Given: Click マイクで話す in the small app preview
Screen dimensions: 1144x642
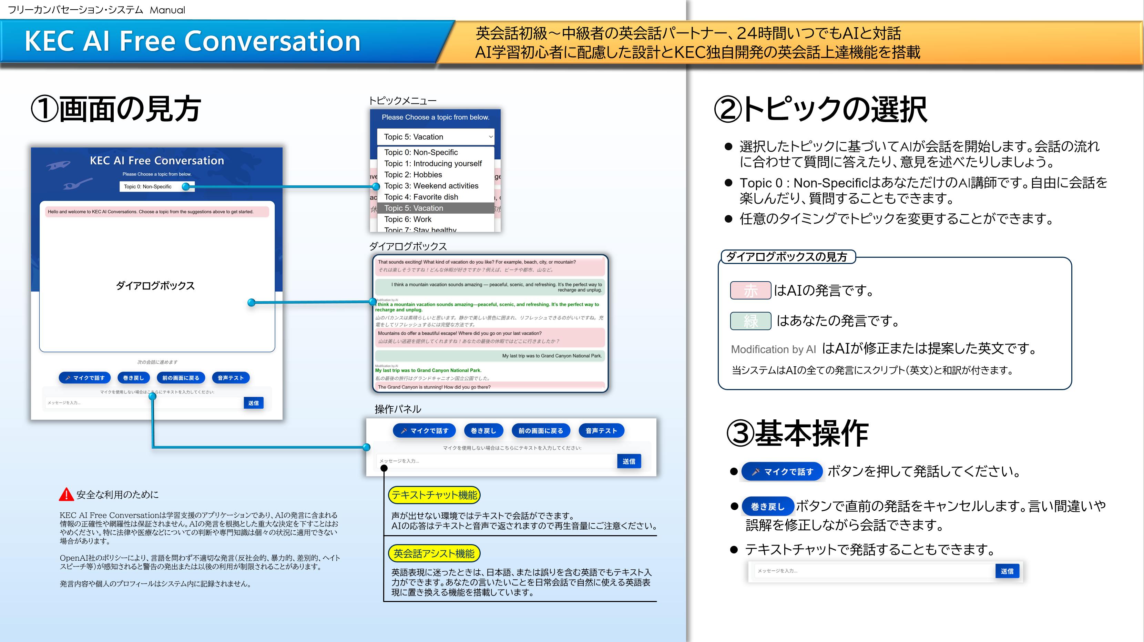Looking at the screenshot, I should click(85, 378).
